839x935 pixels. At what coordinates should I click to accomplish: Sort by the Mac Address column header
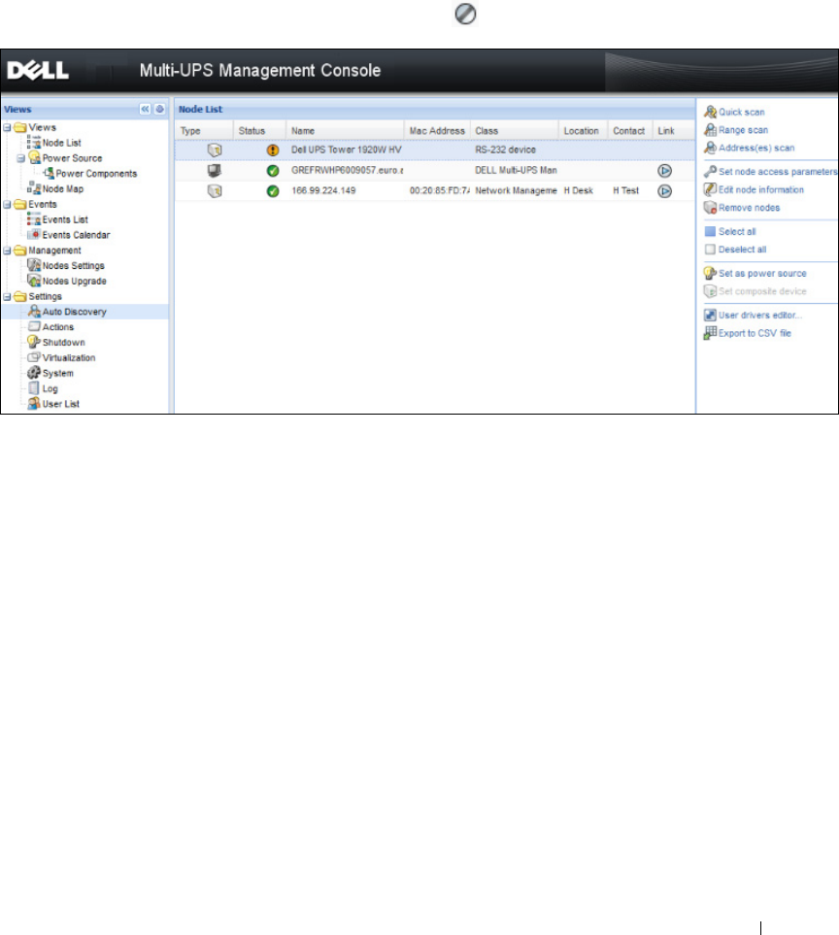pos(437,131)
